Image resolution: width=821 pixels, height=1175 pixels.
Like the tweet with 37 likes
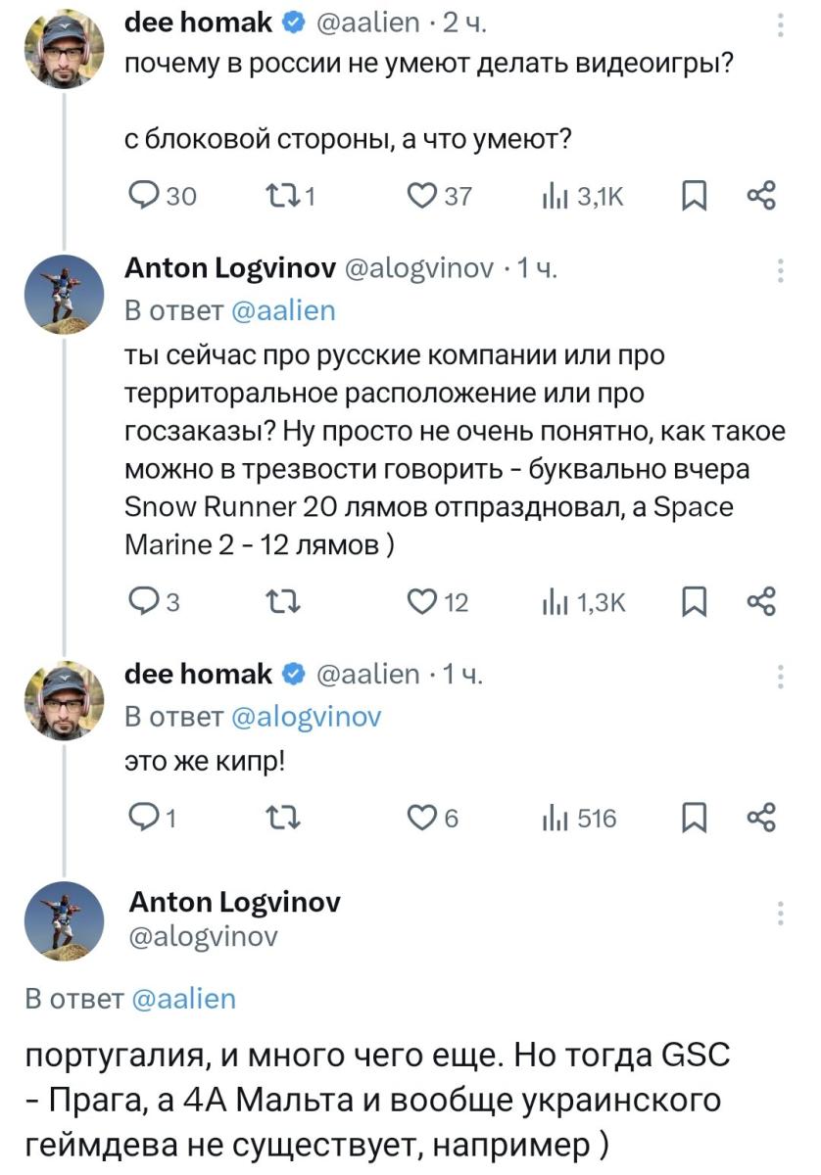[421, 196]
